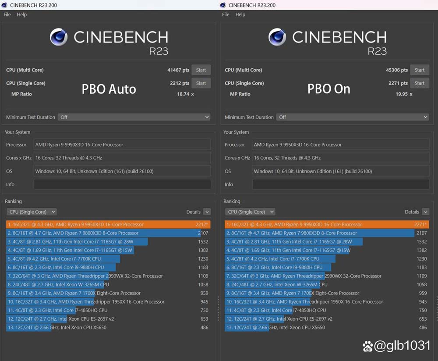Image resolution: width=438 pixels, height=361 pixels.
Task: Select Threadripper 1950X row in PBO Auto window
Action: (x=108, y=302)
